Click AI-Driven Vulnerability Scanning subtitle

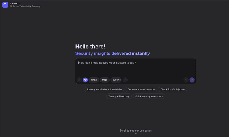25,6
